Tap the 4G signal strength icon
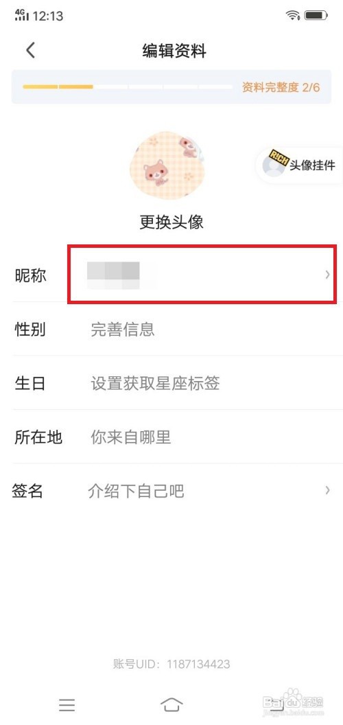This screenshot has width=343, height=725. point(22,15)
